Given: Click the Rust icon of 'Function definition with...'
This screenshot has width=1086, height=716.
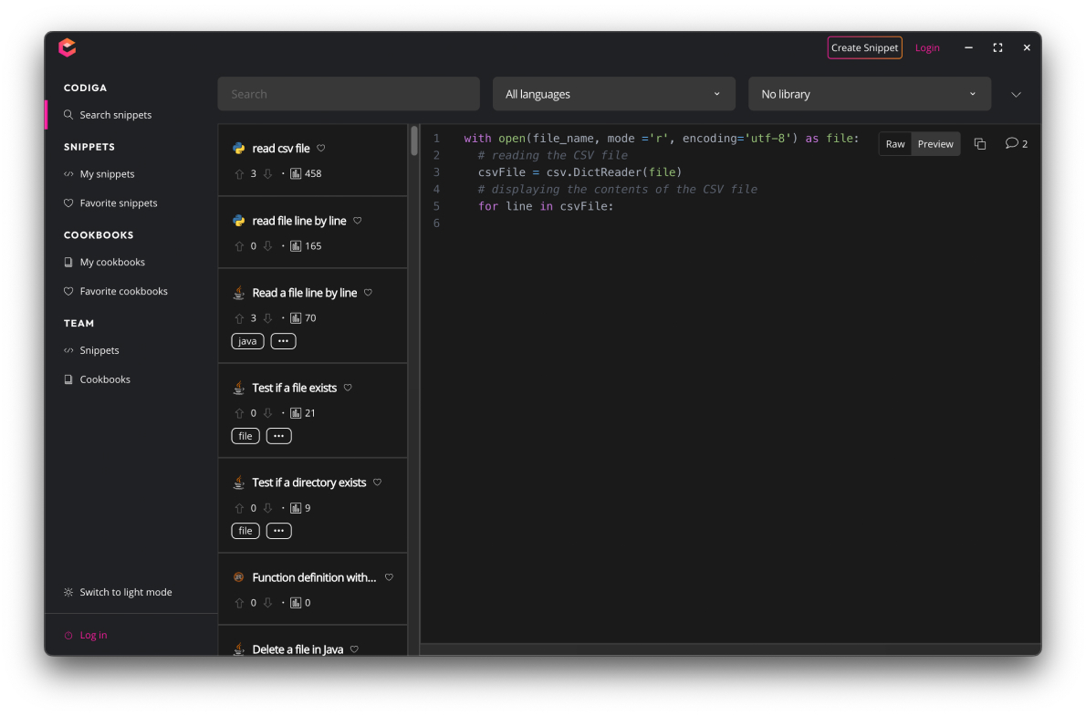Looking at the screenshot, I should (239, 577).
